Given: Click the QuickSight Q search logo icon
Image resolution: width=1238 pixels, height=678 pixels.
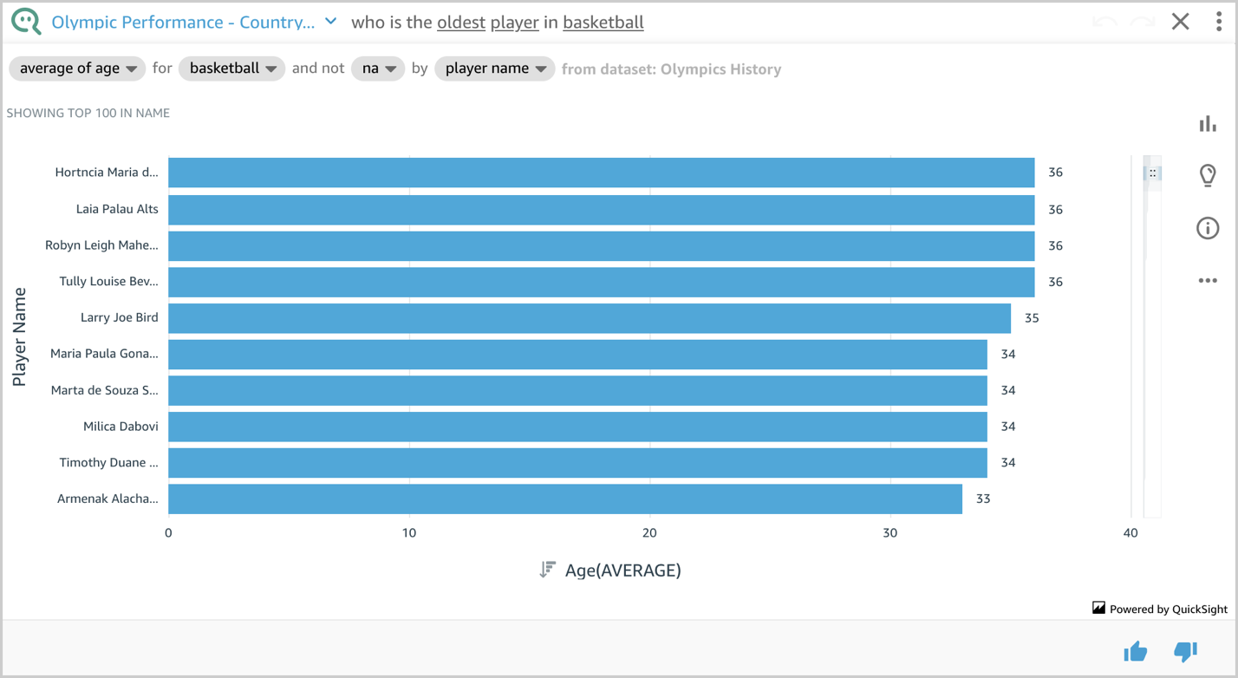Looking at the screenshot, I should [26, 22].
